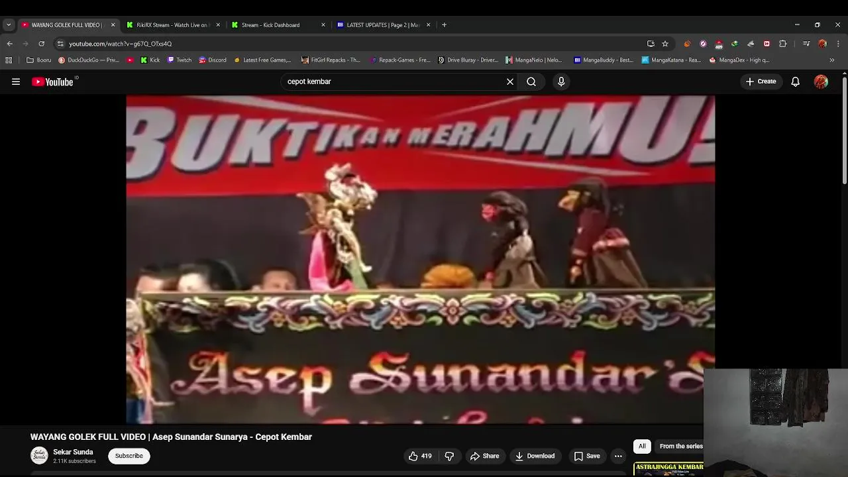
Task: Open the Twitch bookmark
Action: coord(180,60)
